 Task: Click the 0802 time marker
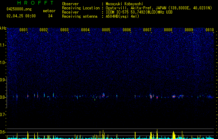[x=44, y=30]
